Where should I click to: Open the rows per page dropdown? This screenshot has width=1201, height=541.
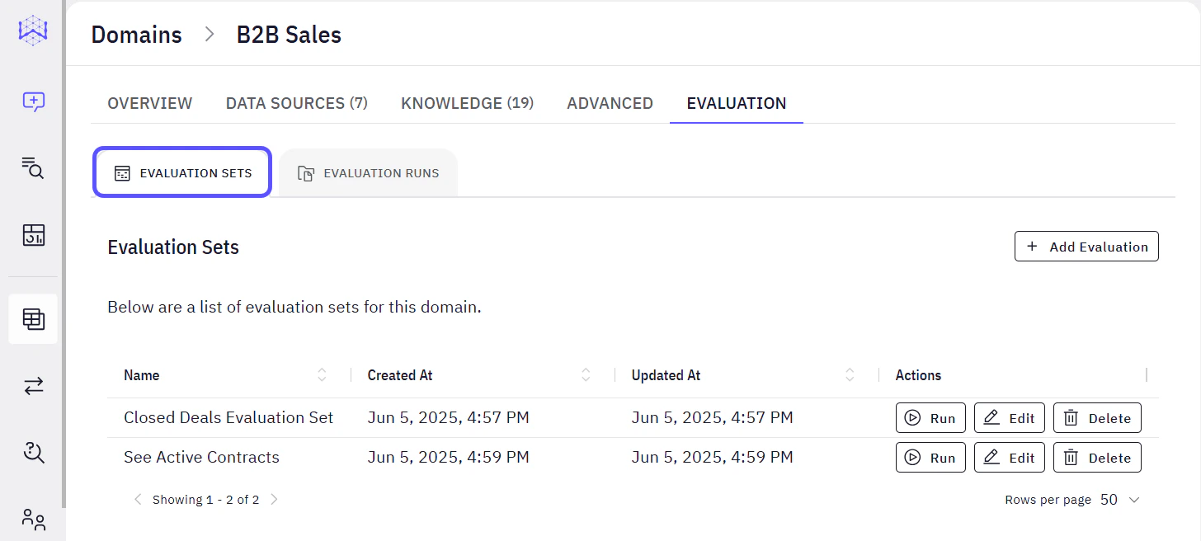point(1119,499)
